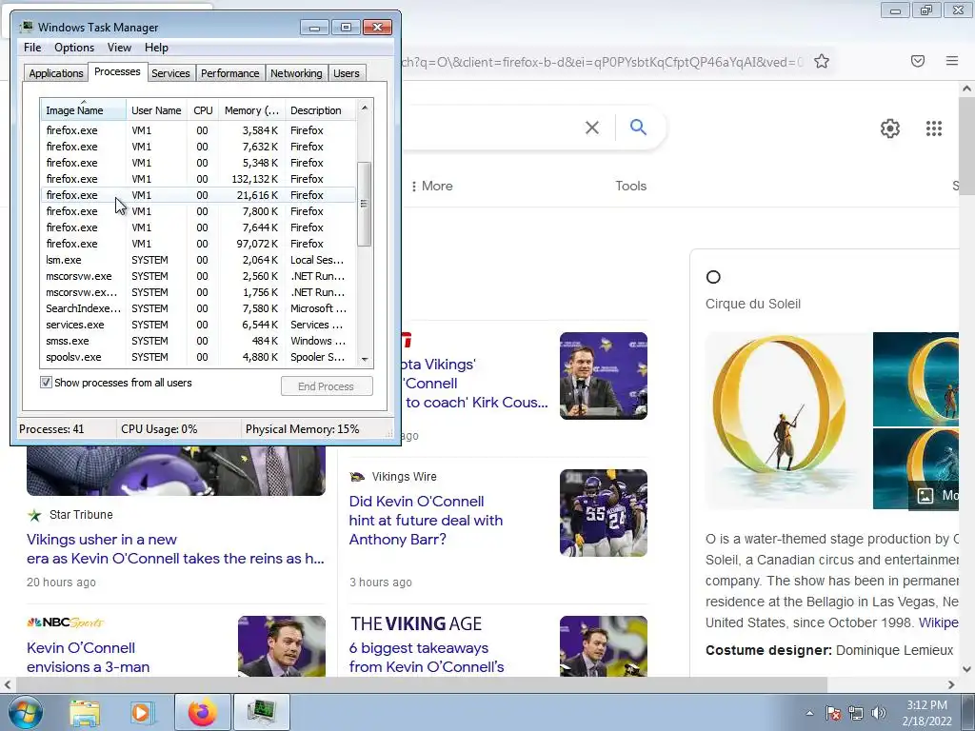Switch to Services tab

[x=170, y=73]
